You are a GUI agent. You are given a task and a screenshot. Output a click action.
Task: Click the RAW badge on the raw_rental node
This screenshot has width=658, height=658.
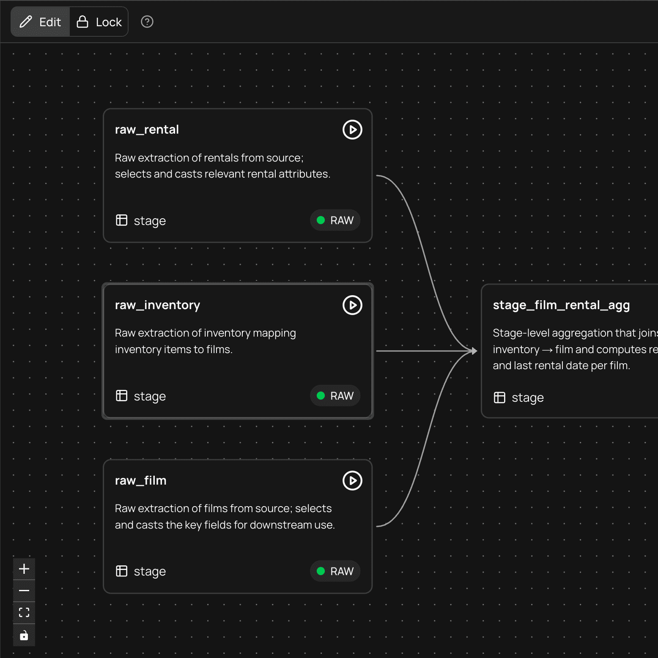[x=335, y=220]
